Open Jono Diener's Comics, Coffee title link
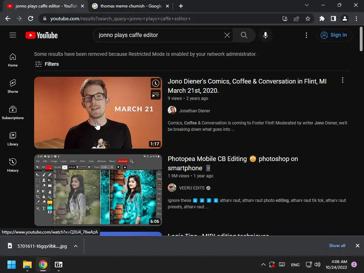Image resolution: width=364 pixels, height=273 pixels. point(247,86)
